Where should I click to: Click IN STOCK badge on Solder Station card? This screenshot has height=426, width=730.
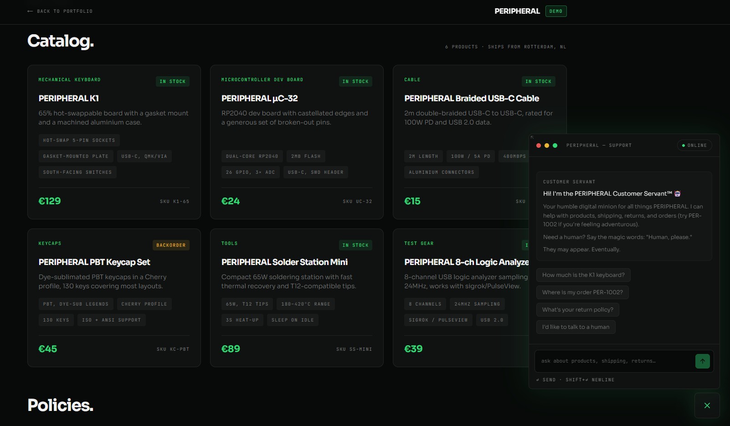pyautogui.click(x=355, y=245)
